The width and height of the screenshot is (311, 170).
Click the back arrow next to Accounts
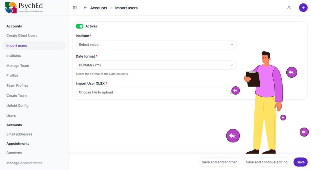tap(85, 8)
